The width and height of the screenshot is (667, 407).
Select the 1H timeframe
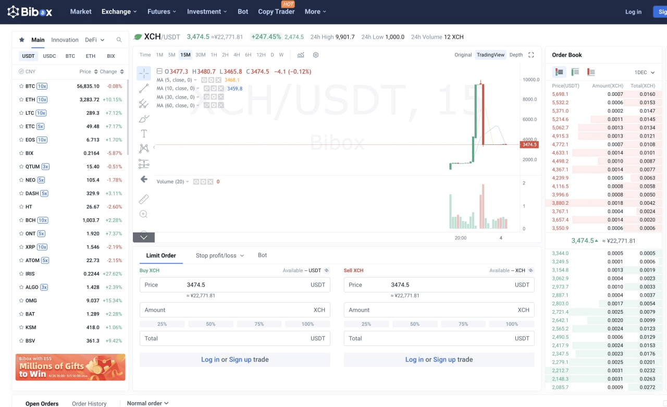[x=214, y=55]
